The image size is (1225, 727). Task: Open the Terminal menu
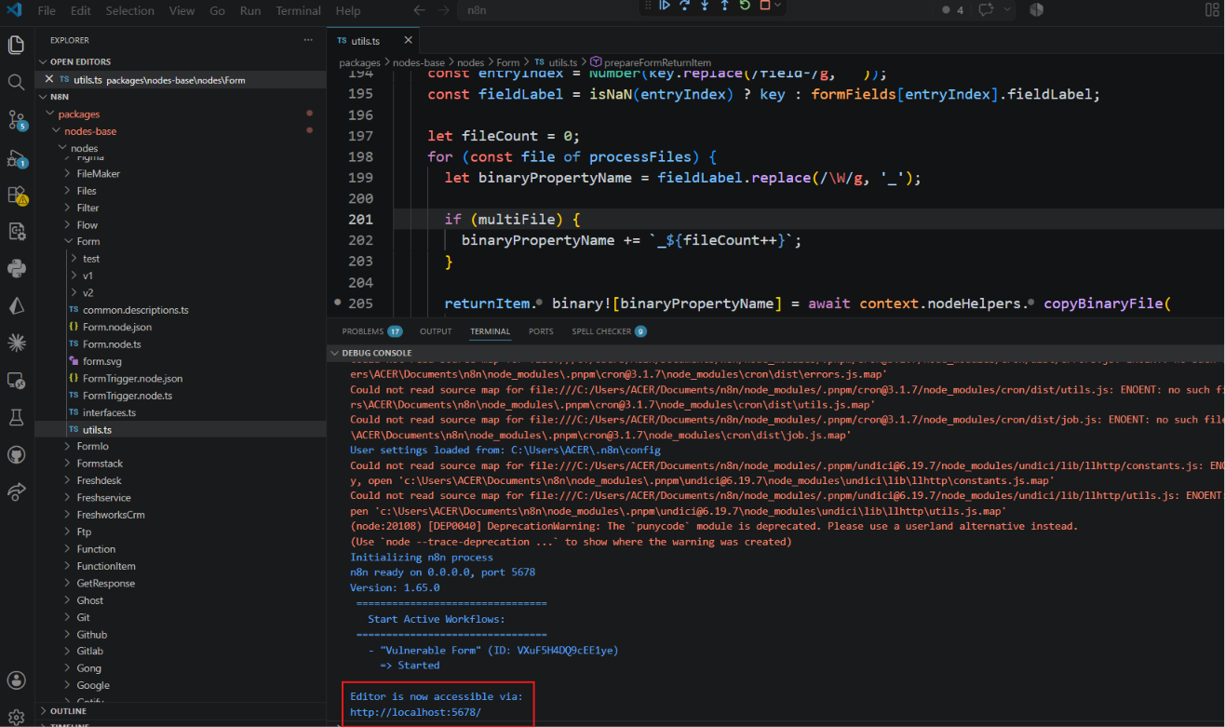click(x=298, y=10)
